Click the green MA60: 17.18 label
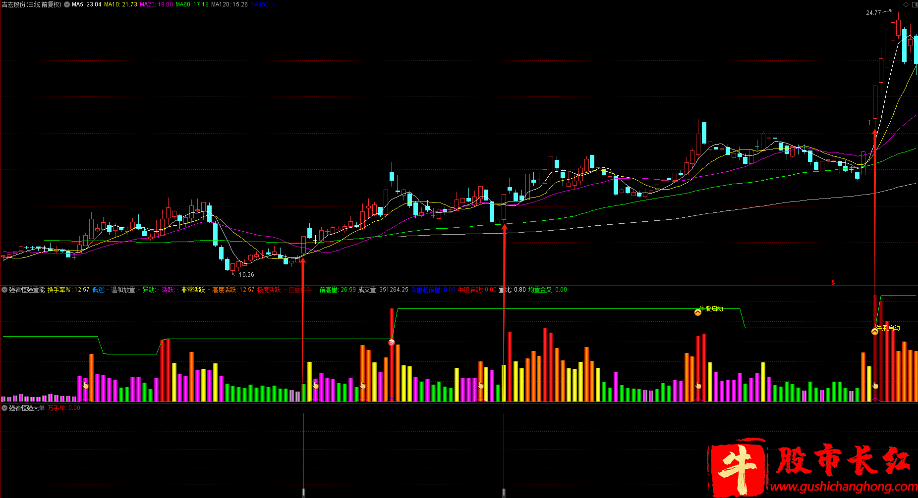The height and width of the screenshot is (498, 918). 192,4
